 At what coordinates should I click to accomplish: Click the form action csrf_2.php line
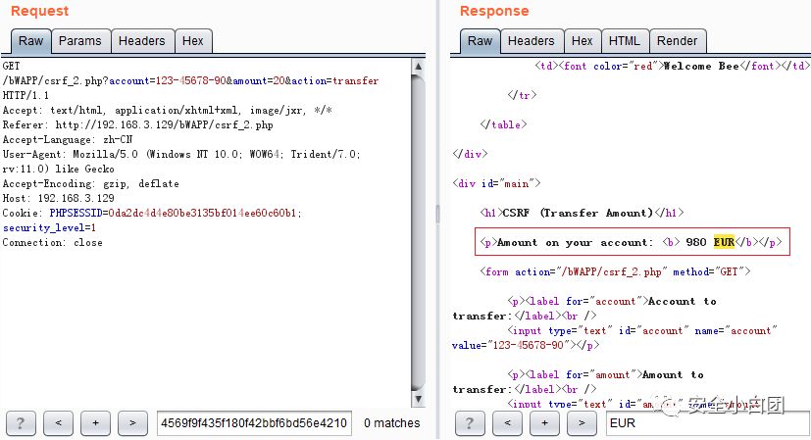tap(615, 271)
